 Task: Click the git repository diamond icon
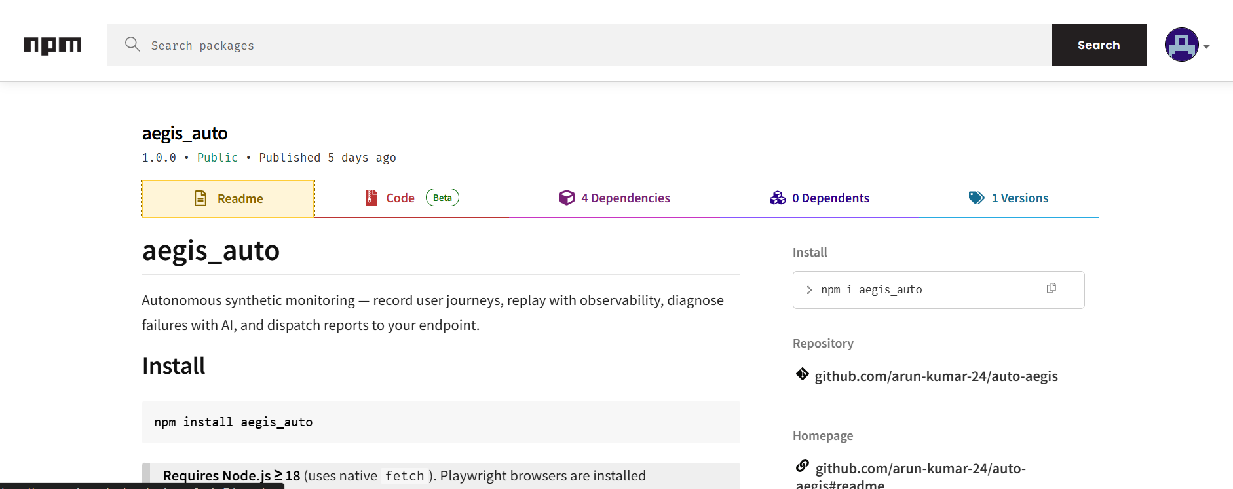point(802,374)
